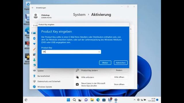This screenshot has height=103, width=184.
Task: Open File Explorer from the taskbar
Action: 92,100
